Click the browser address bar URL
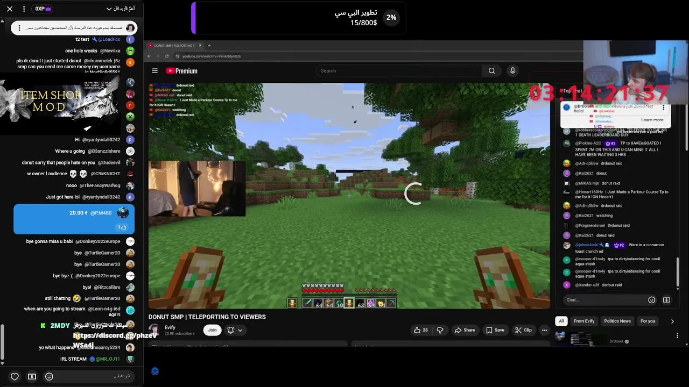The image size is (689, 387). click(x=212, y=56)
